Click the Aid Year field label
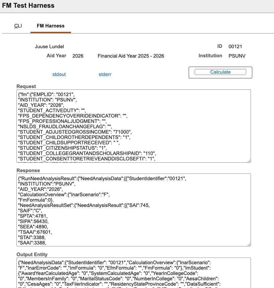 56,56
